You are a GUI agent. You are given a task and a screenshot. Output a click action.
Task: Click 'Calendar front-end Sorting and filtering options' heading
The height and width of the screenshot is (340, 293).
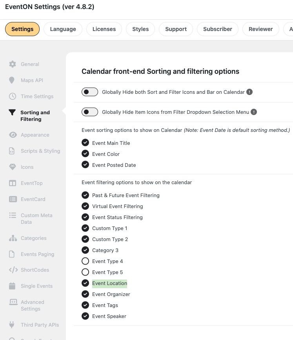(160, 71)
